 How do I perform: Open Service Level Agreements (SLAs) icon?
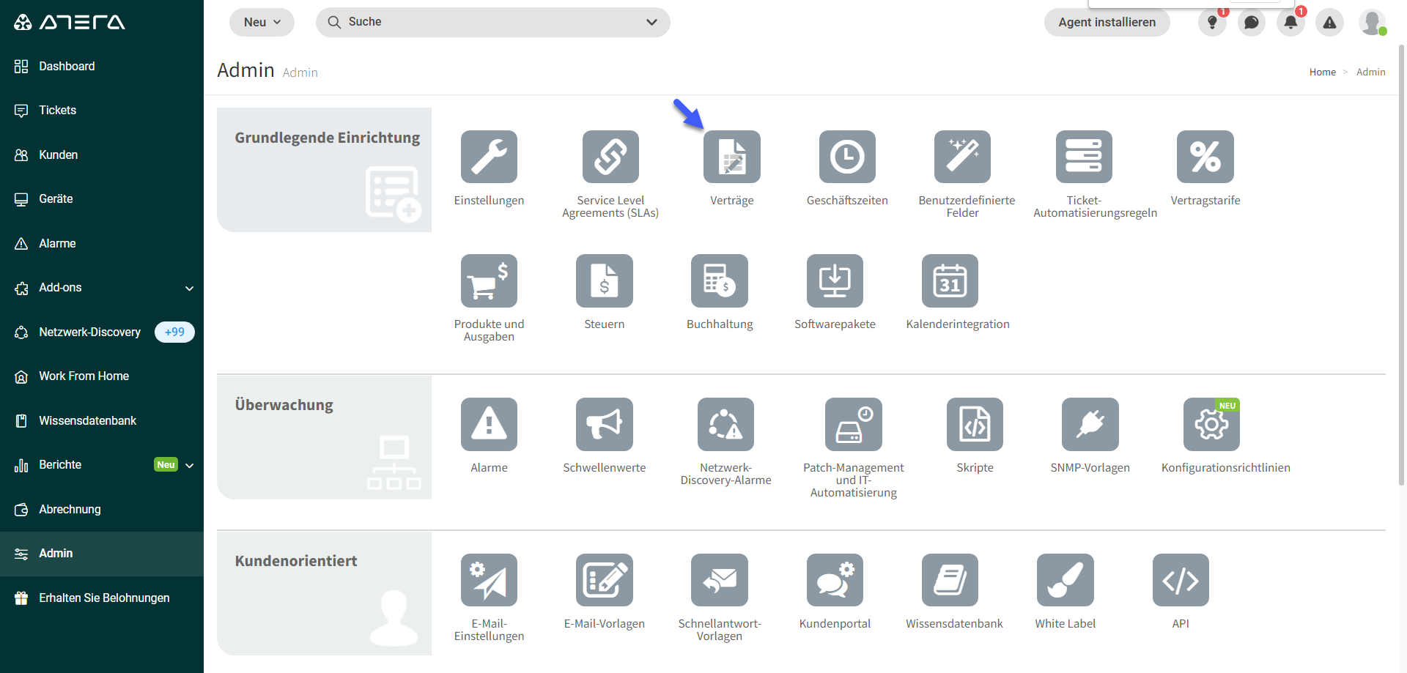pyautogui.click(x=610, y=157)
